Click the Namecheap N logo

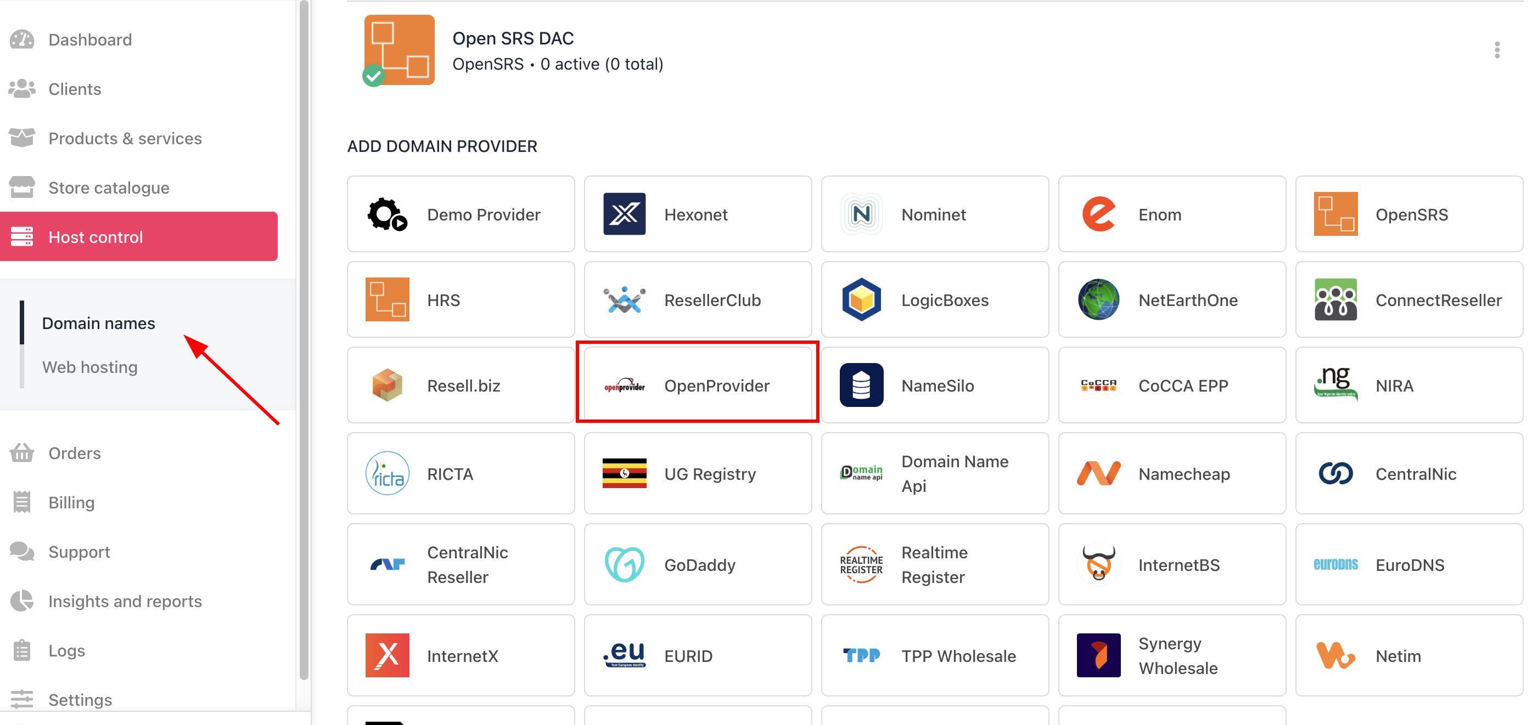tap(1098, 474)
